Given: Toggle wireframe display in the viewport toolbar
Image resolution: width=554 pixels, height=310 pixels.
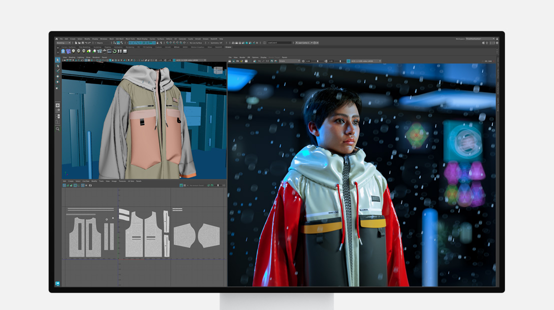Looking at the screenshot, I should [x=85, y=60].
